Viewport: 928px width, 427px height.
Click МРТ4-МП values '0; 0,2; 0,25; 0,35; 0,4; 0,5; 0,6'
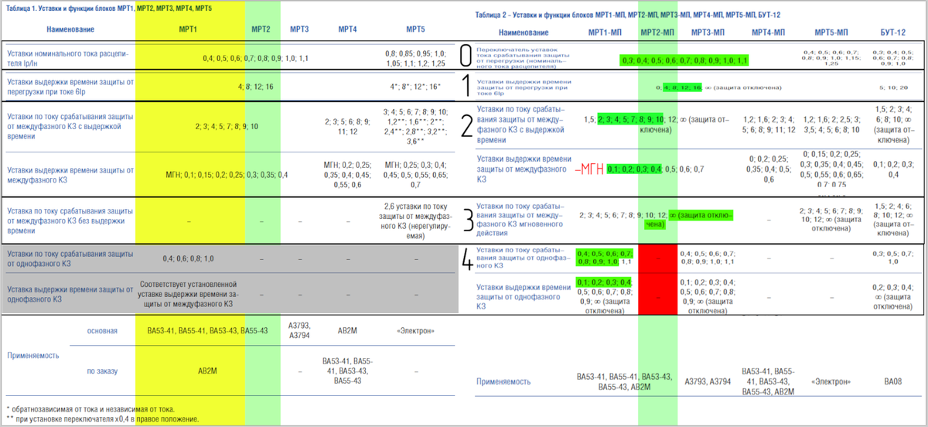tap(769, 169)
